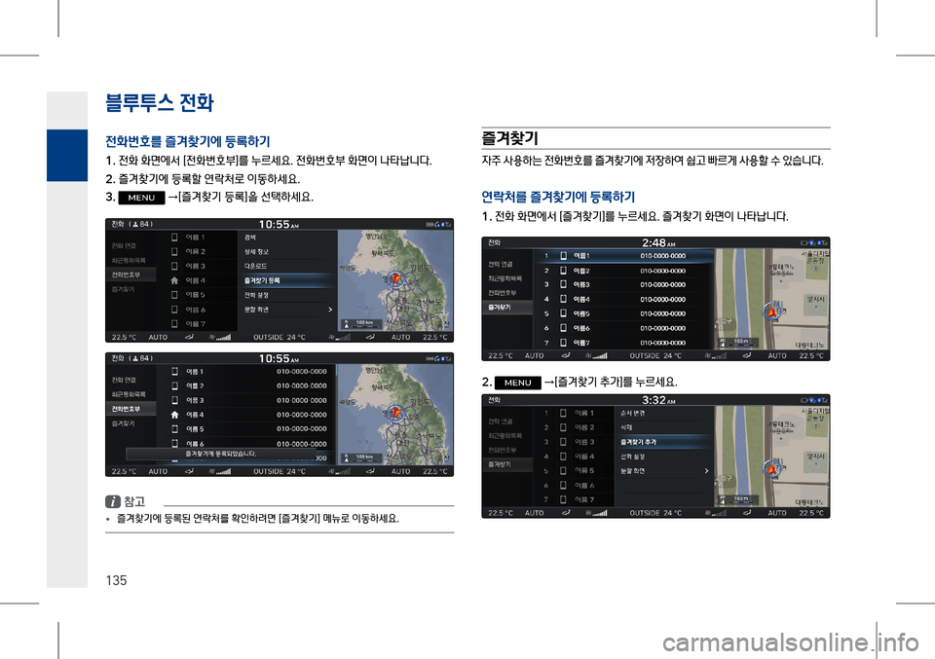The image size is (935, 659).
Task: Tap phone icon of 이름1 on the 2:48 screen
Action: tap(564, 256)
